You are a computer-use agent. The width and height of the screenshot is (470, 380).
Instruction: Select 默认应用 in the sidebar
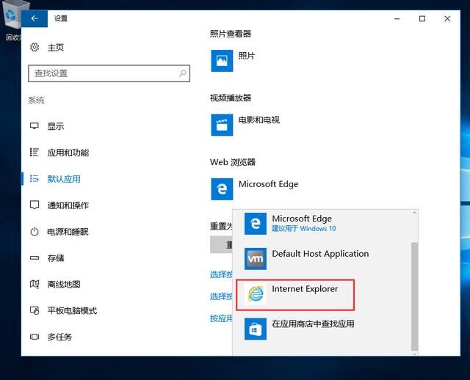coord(64,179)
